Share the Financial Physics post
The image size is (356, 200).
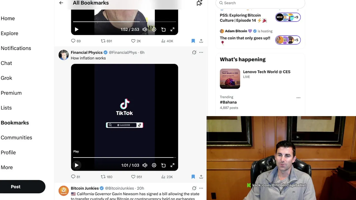pos(201,177)
